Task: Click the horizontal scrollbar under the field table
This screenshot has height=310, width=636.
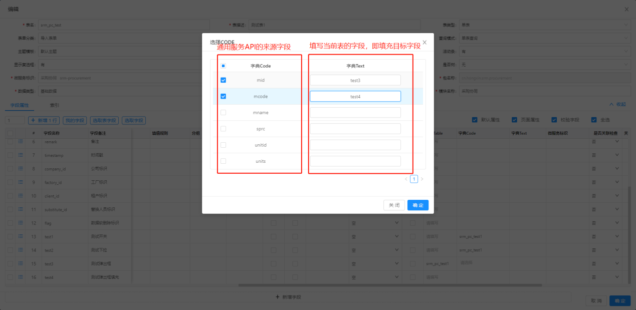Action: point(390,285)
